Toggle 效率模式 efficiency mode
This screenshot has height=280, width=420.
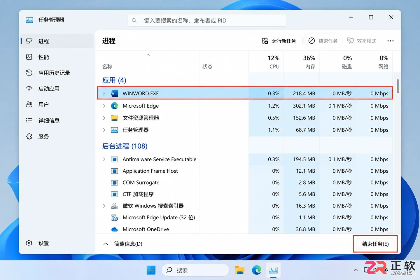tap(362, 41)
